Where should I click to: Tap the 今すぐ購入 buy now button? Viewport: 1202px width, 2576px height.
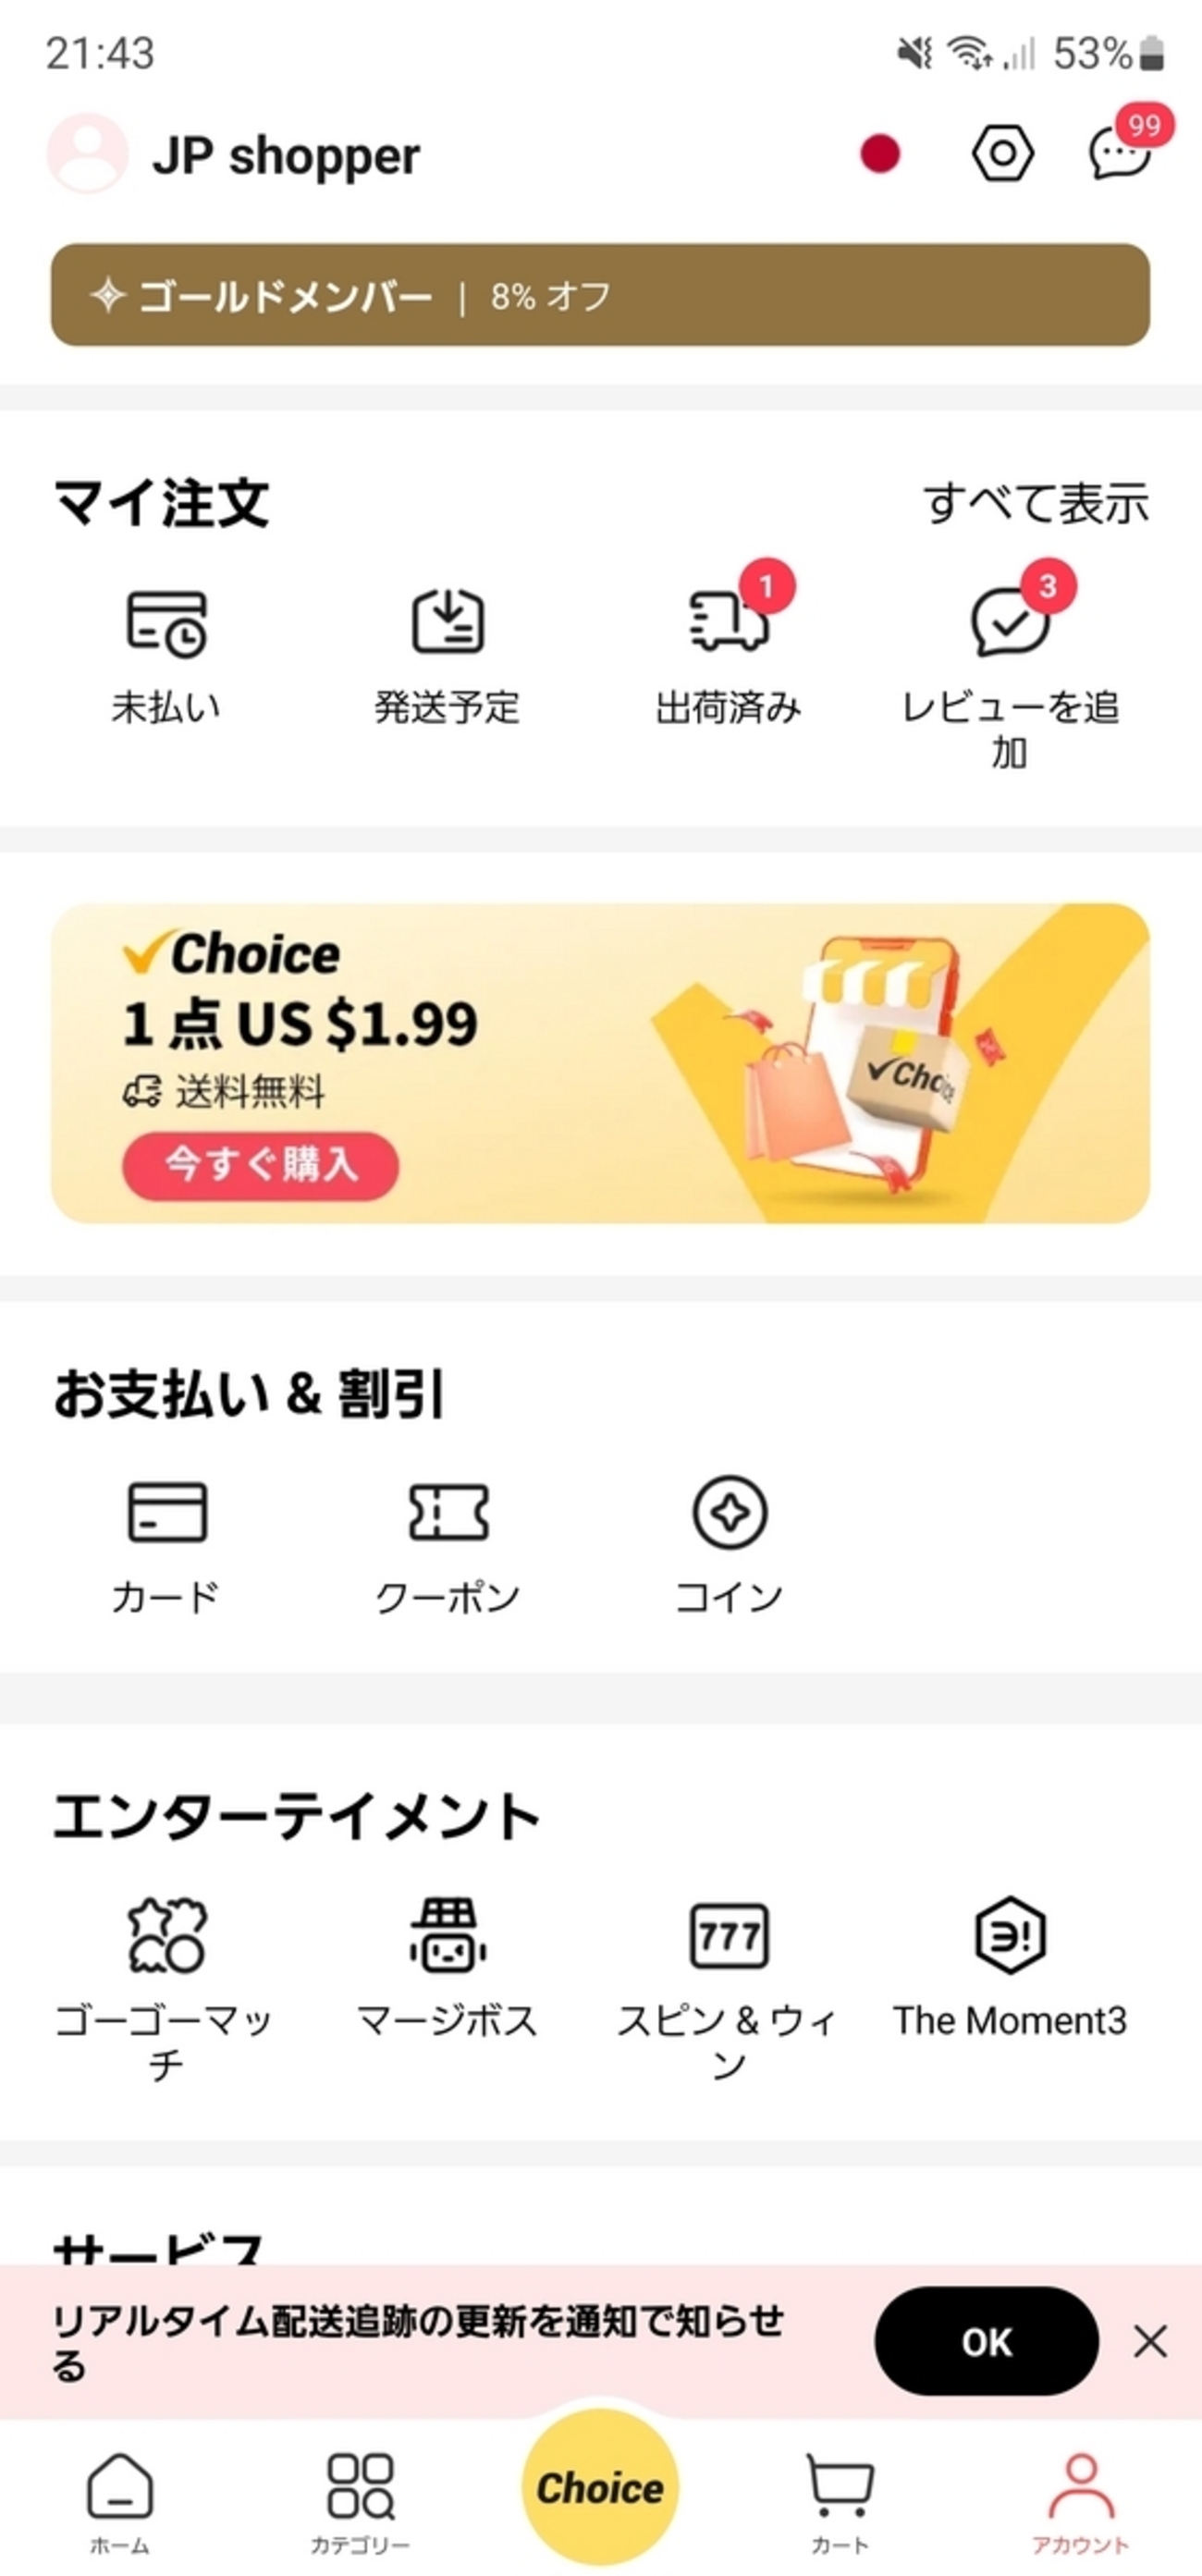coord(260,1164)
